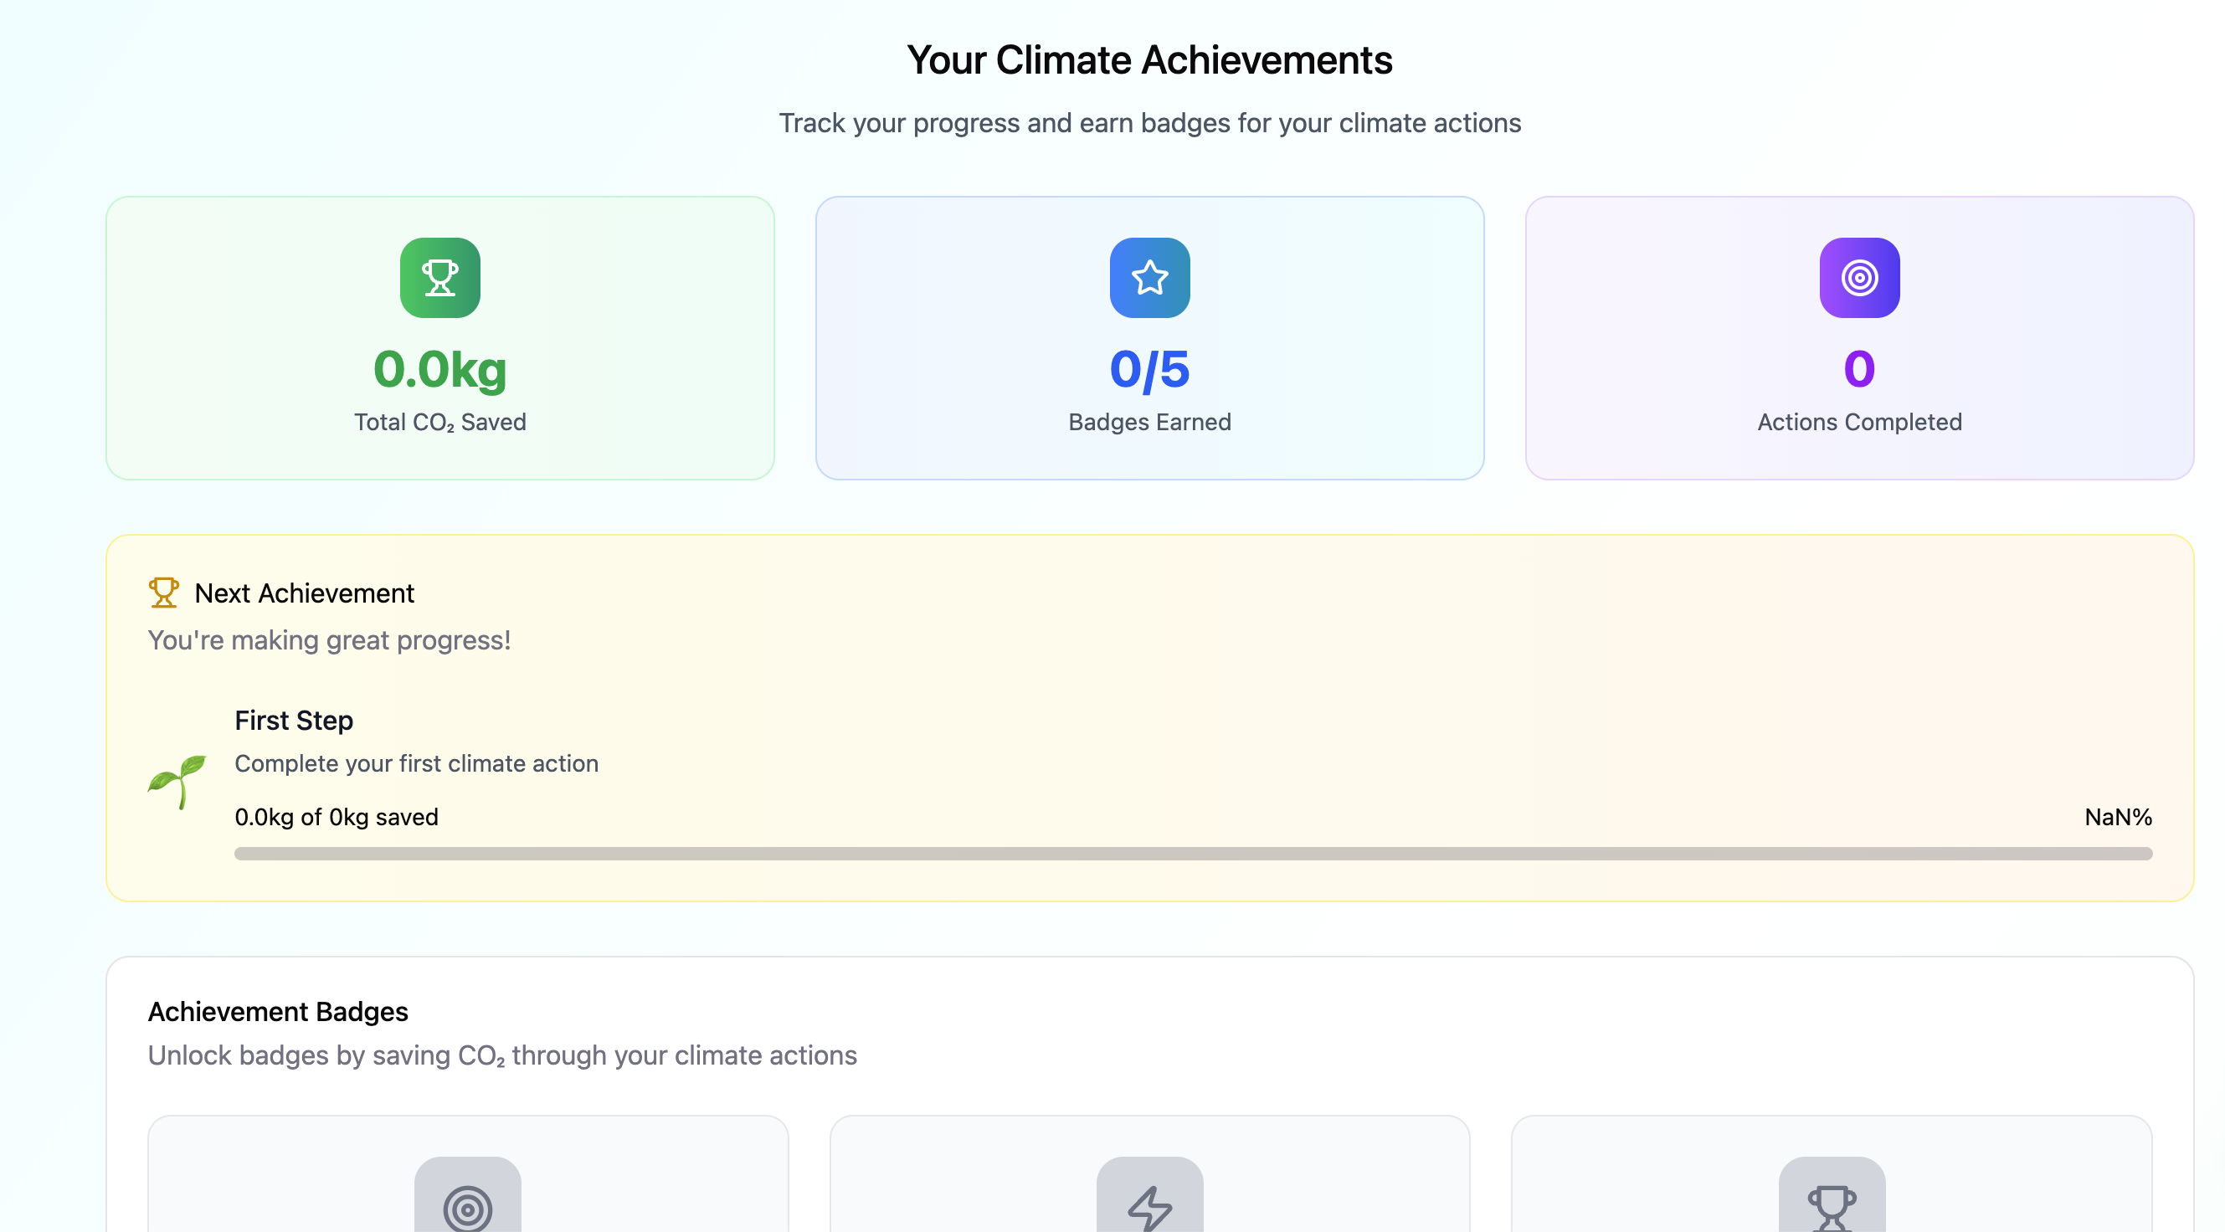Click the Your Climate Achievements heading
Viewport: 2225px width, 1232px height.
click(1149, 59)
